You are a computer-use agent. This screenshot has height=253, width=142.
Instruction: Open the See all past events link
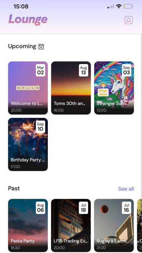click(x=126, y=189)
